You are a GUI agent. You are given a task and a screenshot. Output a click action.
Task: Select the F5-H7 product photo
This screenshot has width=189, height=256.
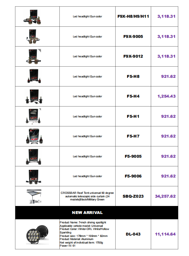click(x=34, y=136)
